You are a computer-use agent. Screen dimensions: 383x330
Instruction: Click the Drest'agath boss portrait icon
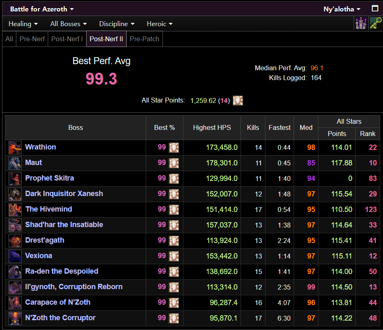pos(15,241)
